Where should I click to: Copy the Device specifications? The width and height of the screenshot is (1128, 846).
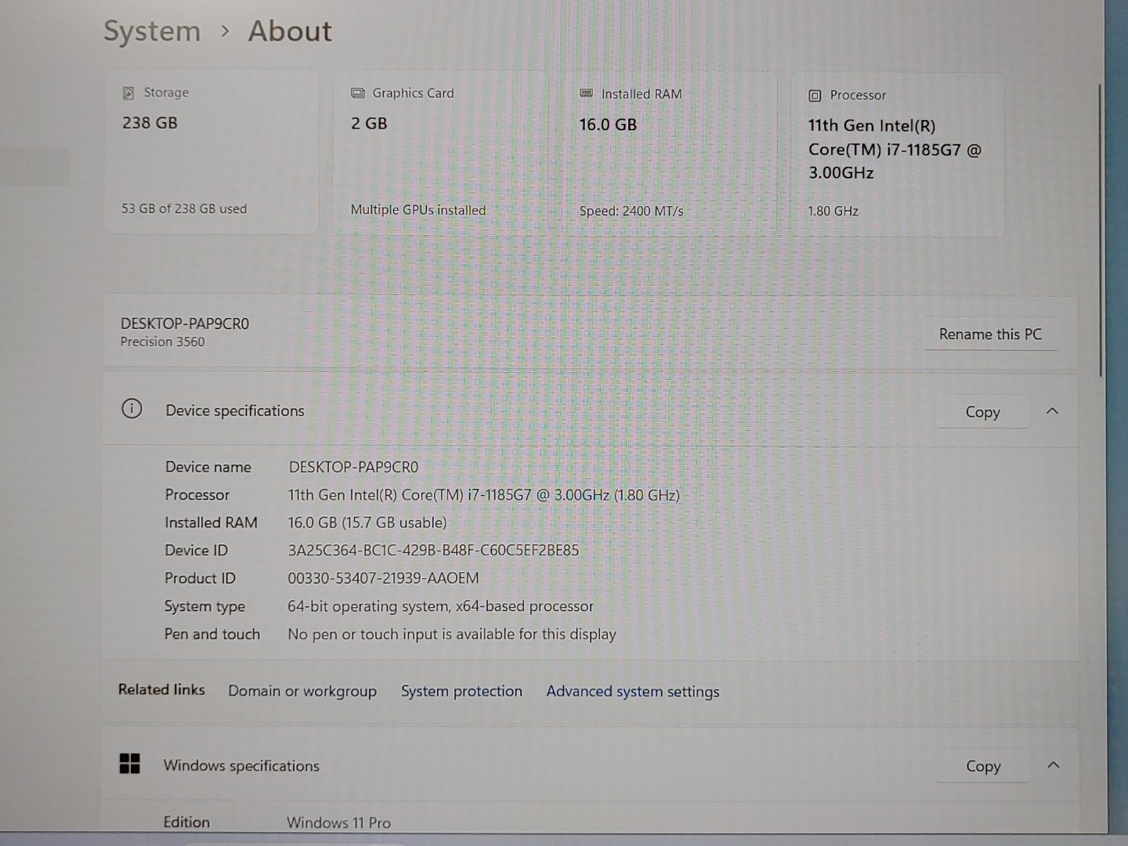[982, 411]
